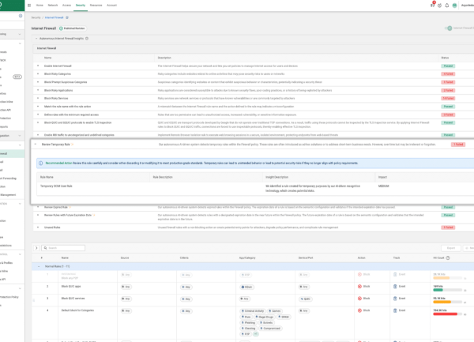Image resolution: width=474 pixels, height=342 pixels.
Task: Click the Block action icon for Block QUIC services
Action: 359,299
